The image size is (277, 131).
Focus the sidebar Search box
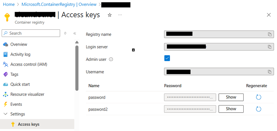[x=31, y=33]
